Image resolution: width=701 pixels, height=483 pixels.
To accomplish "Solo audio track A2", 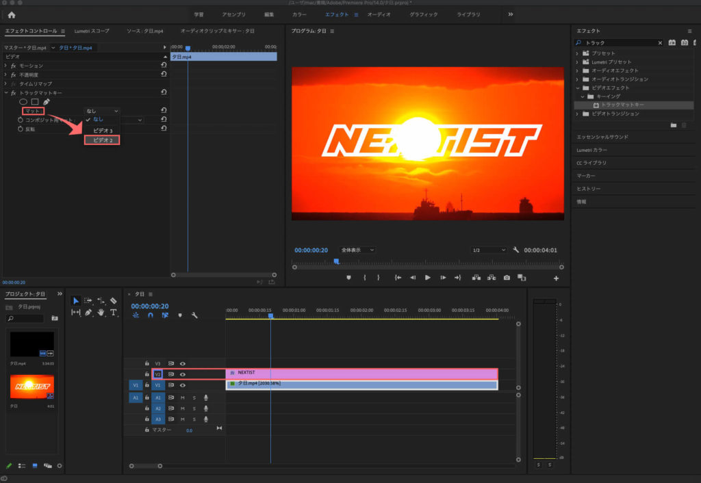I will pyautogui.click(x=194, y=408).
